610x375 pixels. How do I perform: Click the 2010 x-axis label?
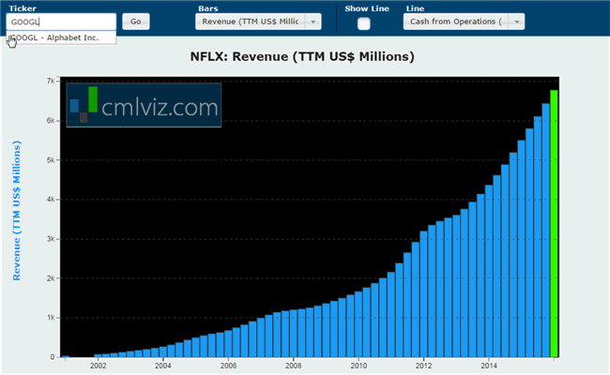pyautogui.click(x=358, y=366)
